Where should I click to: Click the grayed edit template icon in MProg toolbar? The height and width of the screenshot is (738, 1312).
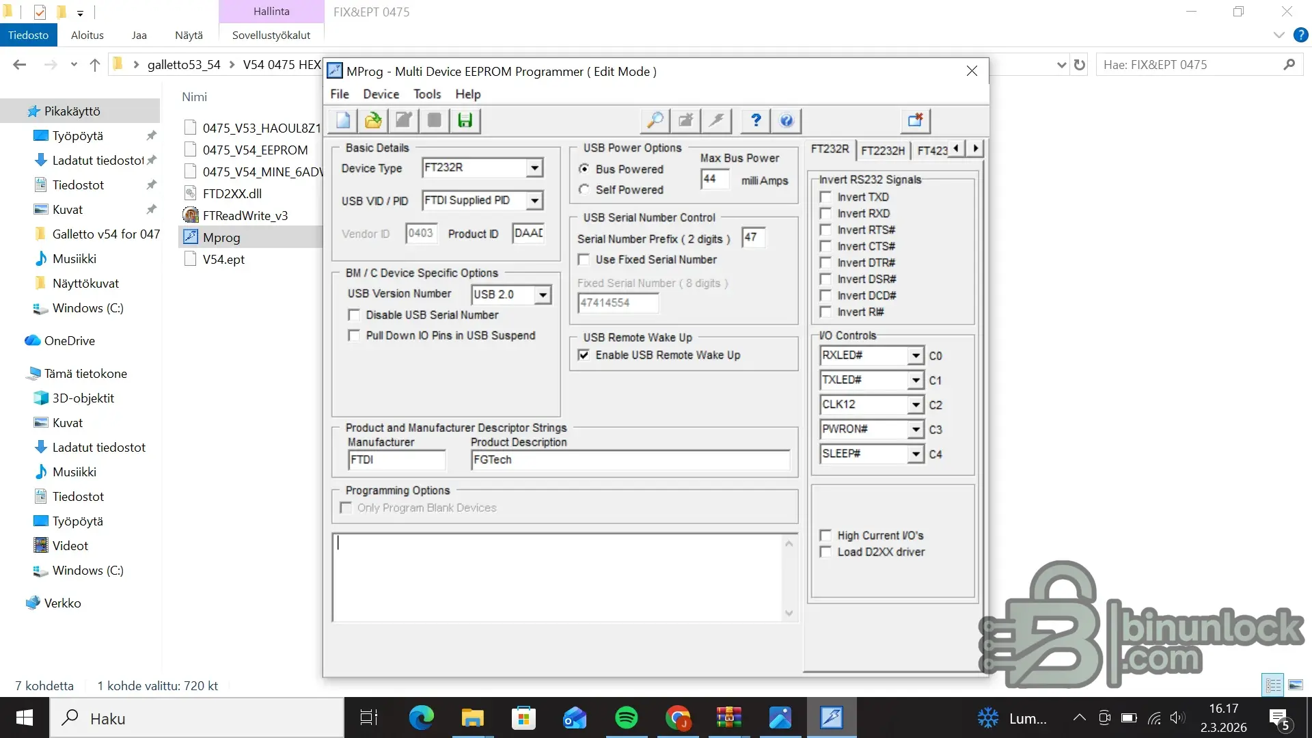404,120
